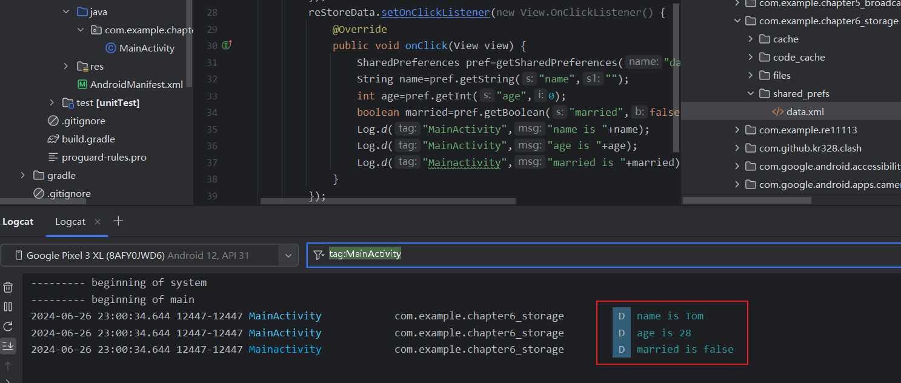Screen dimensions: 901x383
Task: Click the code editor's horizontal scrollbar
Action: pos(388,201)
